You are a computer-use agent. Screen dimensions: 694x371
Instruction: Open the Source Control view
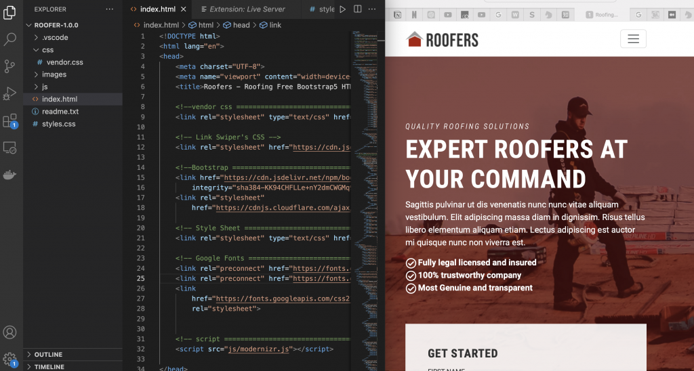(x=9, y=66)
